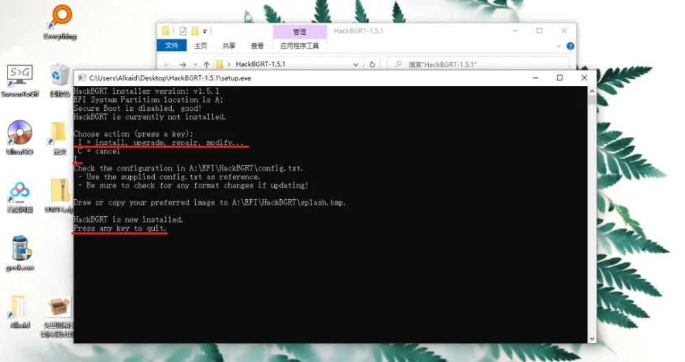Open the Everything desktop shortcut
This screenshot has width=685, height=362.
pos(60,22)
